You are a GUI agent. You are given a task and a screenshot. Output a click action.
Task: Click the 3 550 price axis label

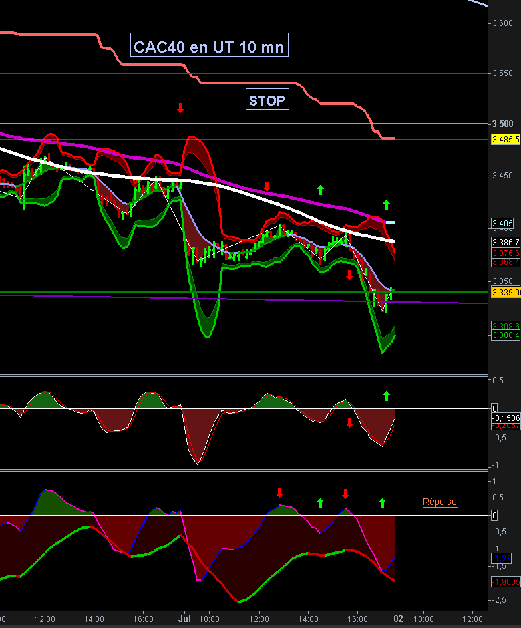tap(502, 73)
